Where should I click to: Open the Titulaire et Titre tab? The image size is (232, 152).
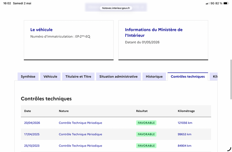point(78,76)
